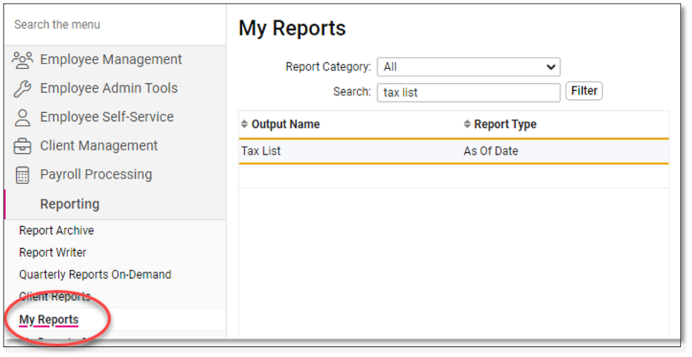692x357 pixels.
Task: Expand the Payroll Processing menu section
Action: (96, 174)
